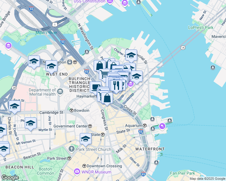Select the Boston Common label
Viewport: 226px width, 181px height.
click(x=45, y=171)
